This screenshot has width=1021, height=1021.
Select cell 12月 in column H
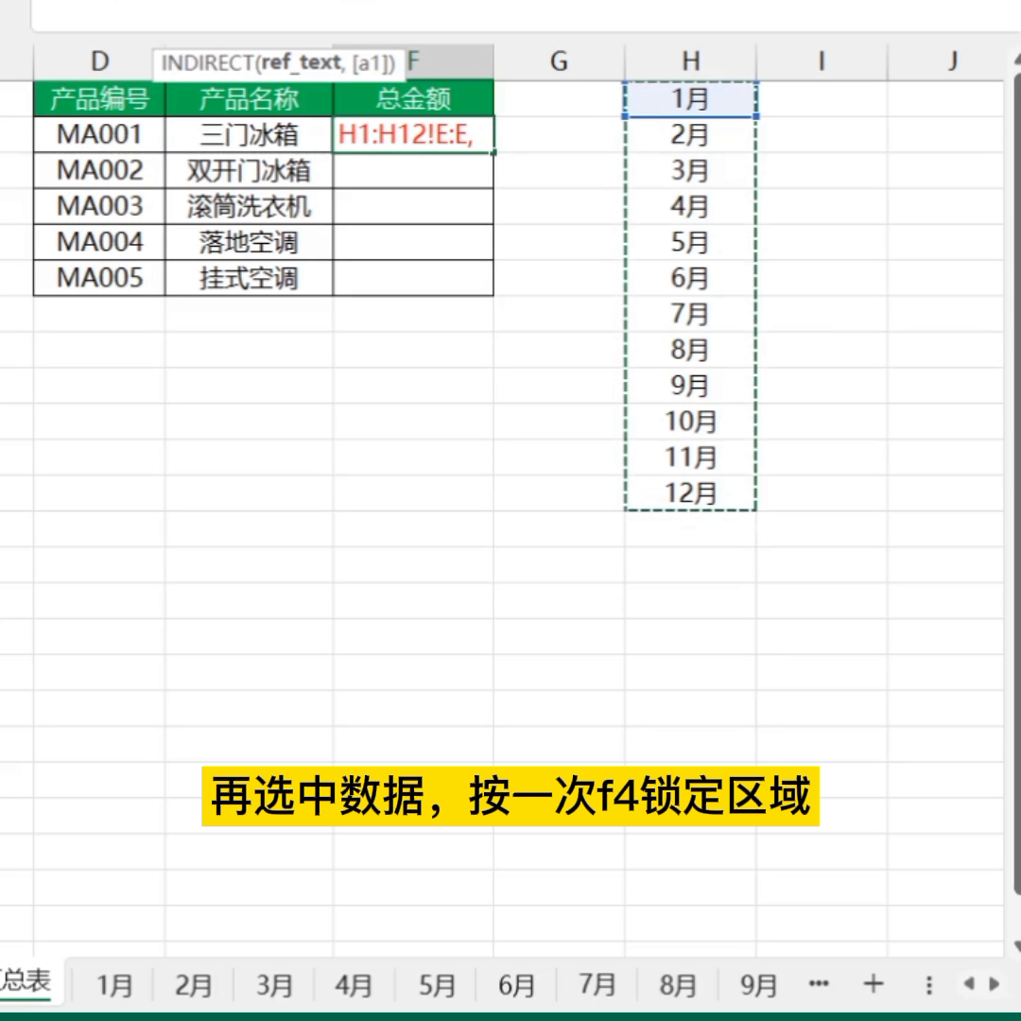coord(690,493)
